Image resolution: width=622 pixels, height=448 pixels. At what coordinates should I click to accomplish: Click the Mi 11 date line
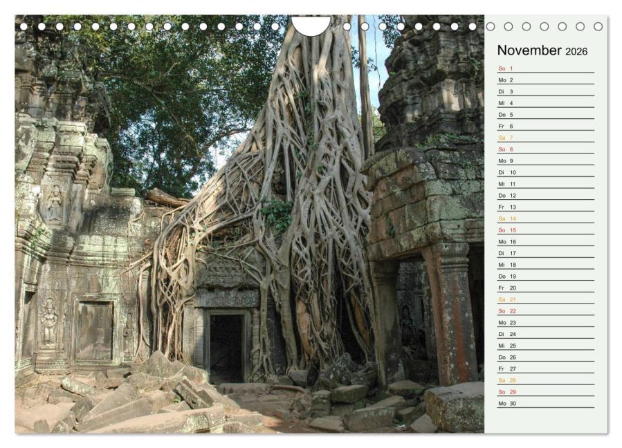point(546,184)
